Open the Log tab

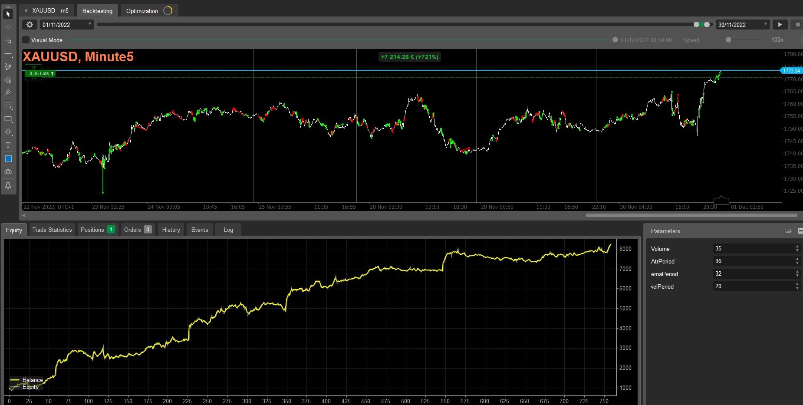point(228,230)
